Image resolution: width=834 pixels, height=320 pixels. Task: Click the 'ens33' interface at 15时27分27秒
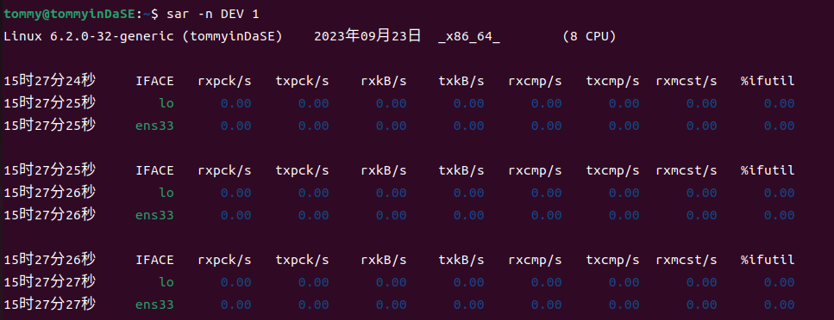(x=154, y=304)
